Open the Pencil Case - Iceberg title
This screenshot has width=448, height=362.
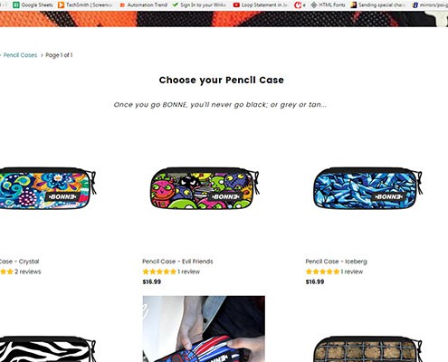pyautogui.click(x=336, y=262)
